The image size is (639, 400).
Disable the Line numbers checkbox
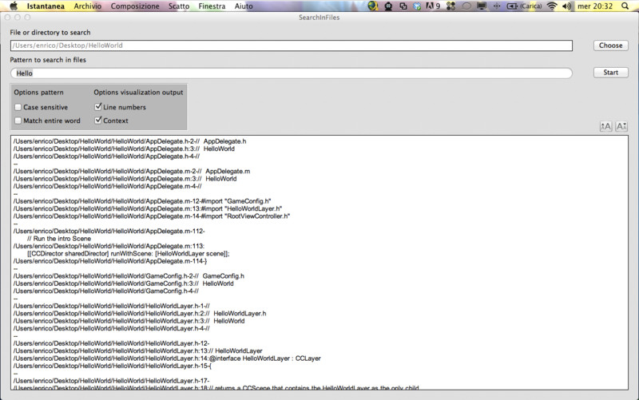click(98, 107)
